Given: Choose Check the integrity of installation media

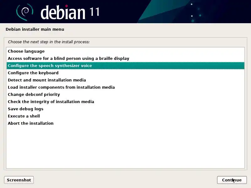Looking at the screenshot, I should [x=125, y=102].
